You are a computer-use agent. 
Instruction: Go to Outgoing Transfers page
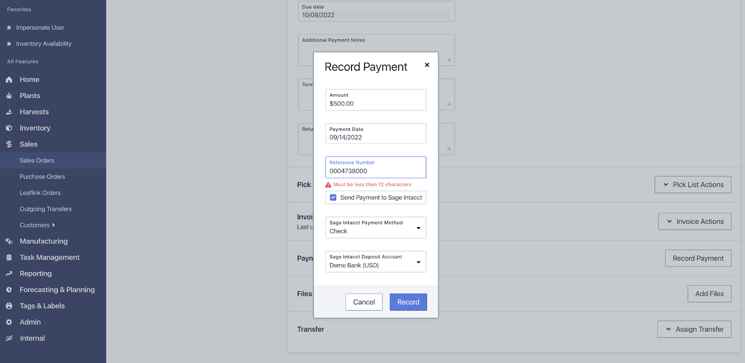46,209
